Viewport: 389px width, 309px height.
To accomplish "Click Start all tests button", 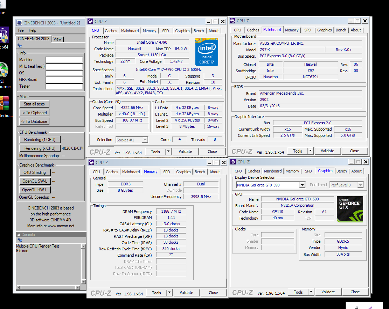I will pyautogui.click(x=34, y=104).
